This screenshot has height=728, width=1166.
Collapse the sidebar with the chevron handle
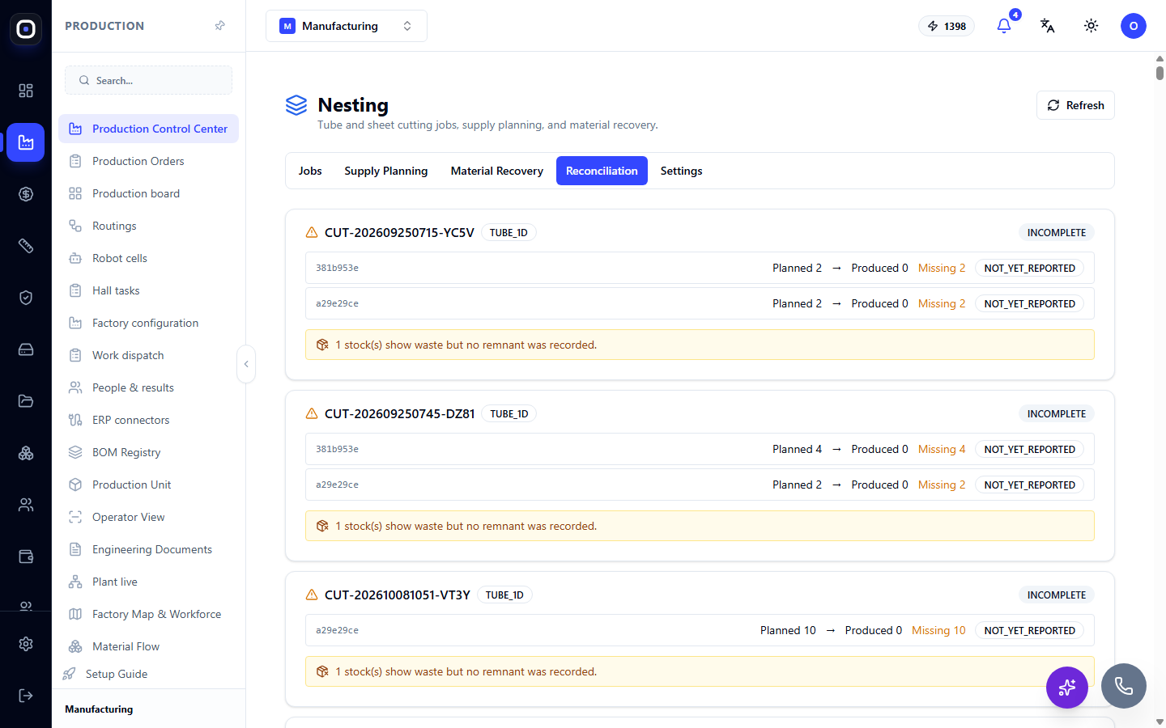point(246,364)
